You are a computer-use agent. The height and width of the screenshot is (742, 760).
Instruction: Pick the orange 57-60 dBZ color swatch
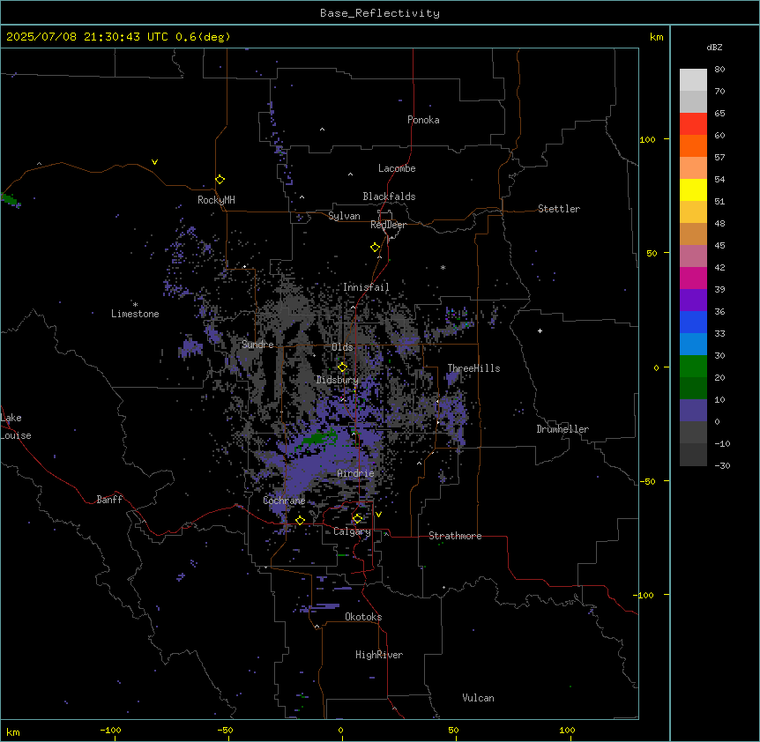[x=693, y=145]
